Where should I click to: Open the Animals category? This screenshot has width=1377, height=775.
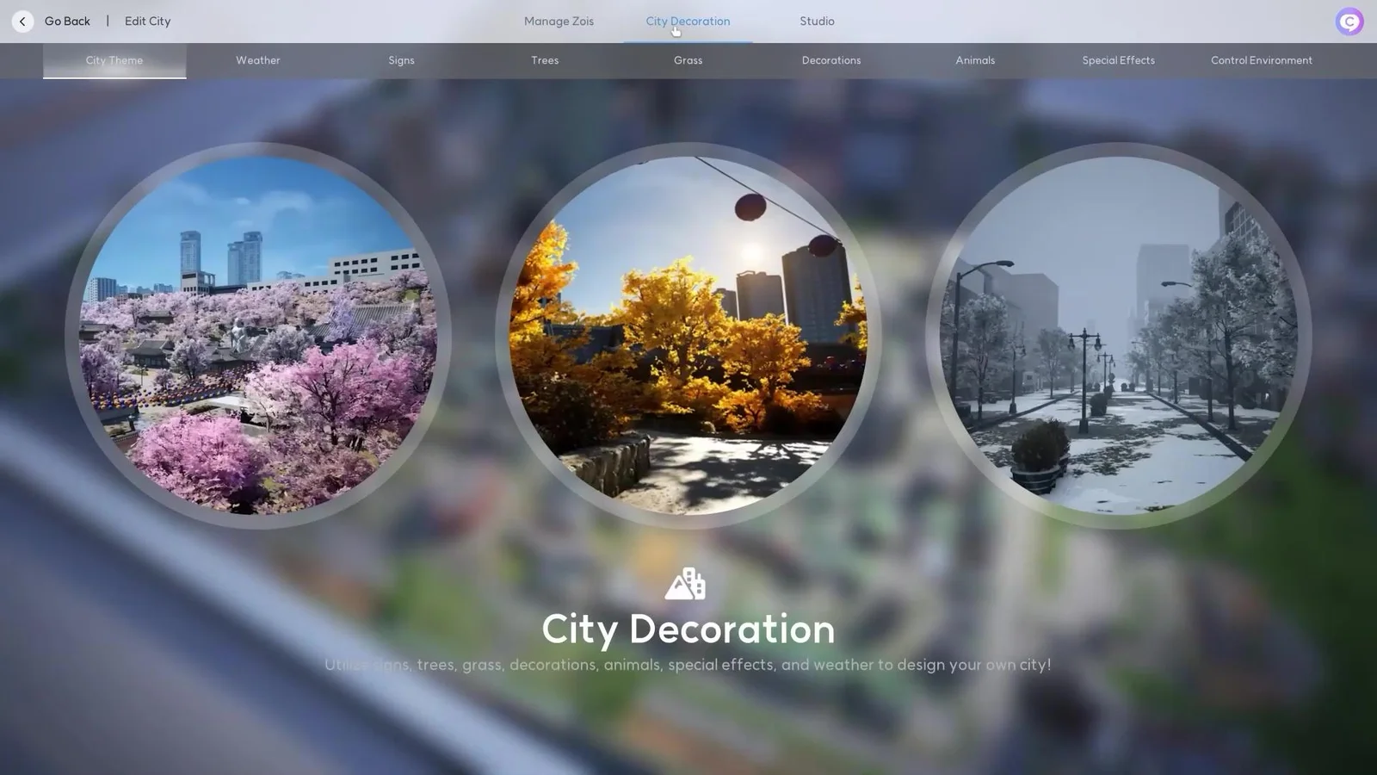pyautogui.click(x=974, y=60)
